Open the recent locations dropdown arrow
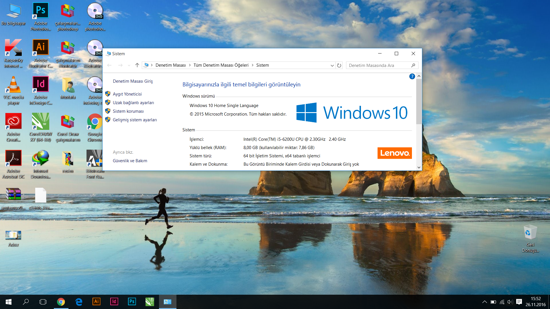The image size is (550, 309). 129,65
